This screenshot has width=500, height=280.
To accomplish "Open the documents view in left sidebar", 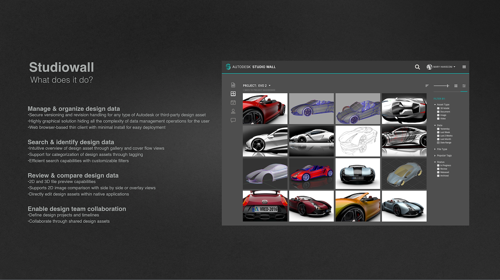I will [233, 85].
